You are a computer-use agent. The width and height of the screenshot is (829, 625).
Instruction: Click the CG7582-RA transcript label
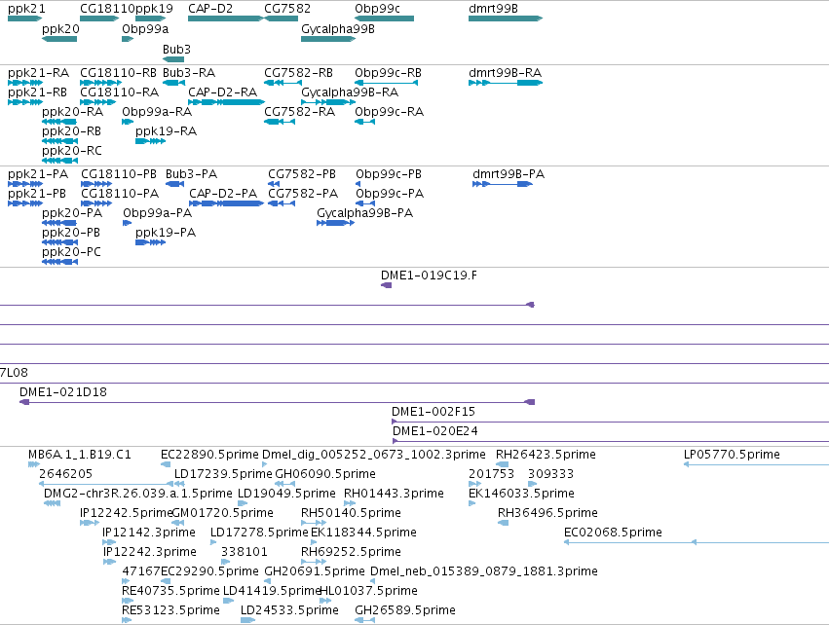(x=300, y=112)
